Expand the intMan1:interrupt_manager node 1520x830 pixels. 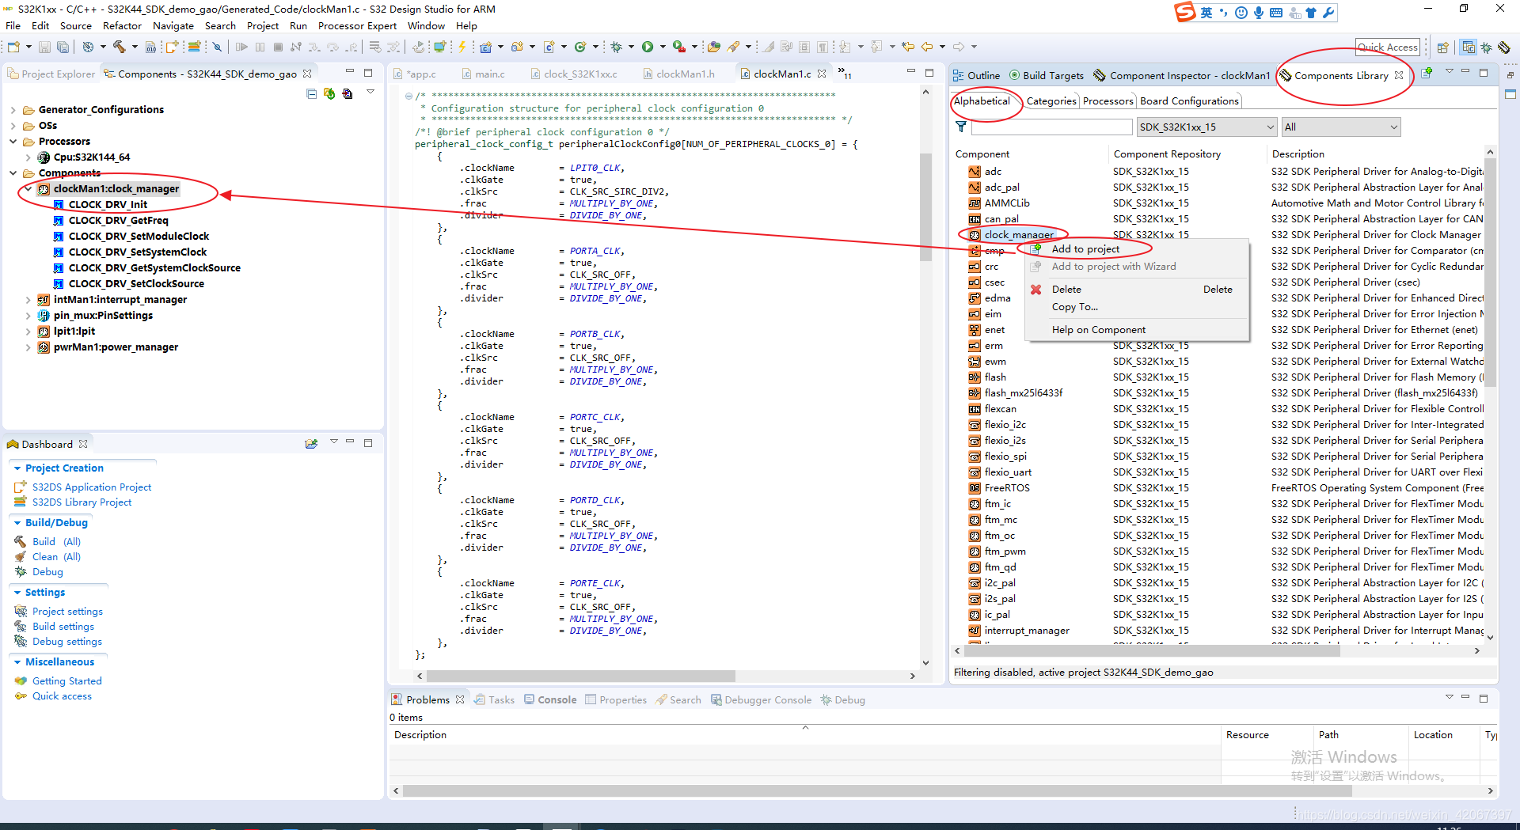(x=28, y=300)
